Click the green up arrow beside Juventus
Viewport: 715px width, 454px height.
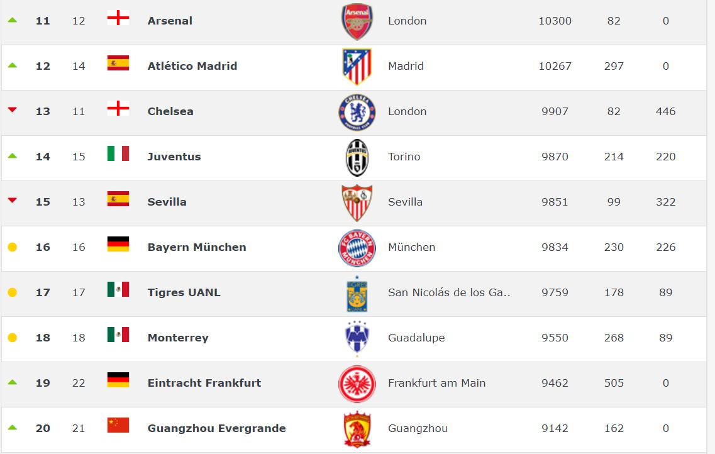coord(12,156)
